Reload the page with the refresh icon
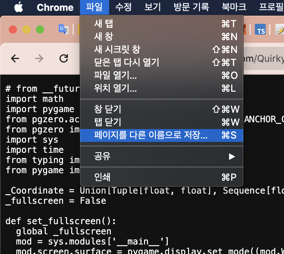The height and width of the screenshot is (254, 284). [x=64, y=59]
